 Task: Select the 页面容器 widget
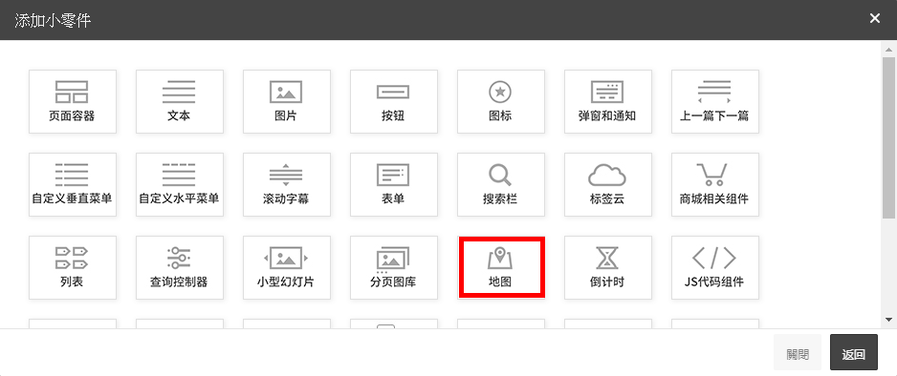[x=73, y=101]
